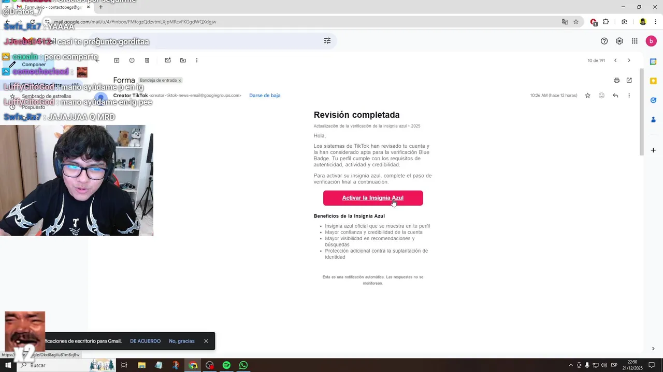Open File Explorer from taskbar
This screenshot has width=663, height=372.
point(142,365)
